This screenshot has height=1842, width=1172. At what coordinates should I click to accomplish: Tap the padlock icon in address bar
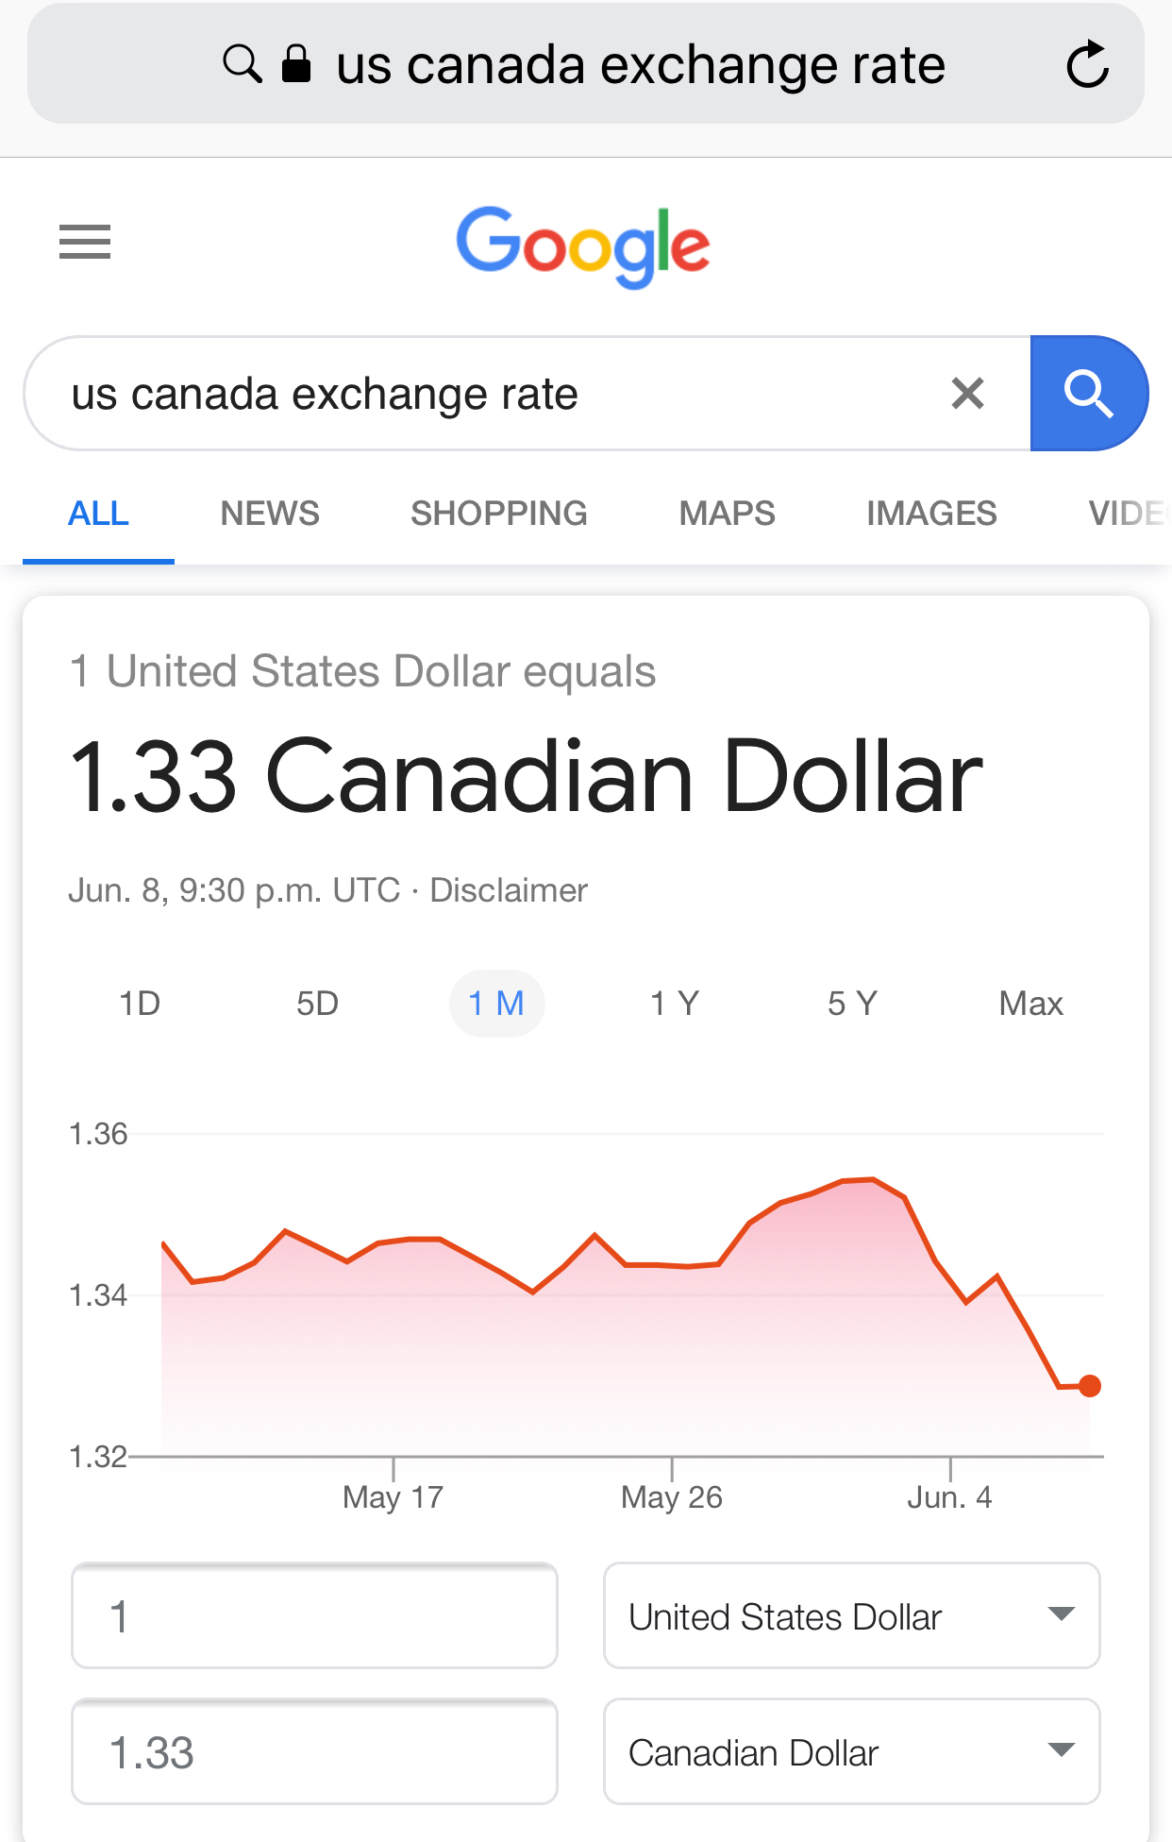[296, 63]
